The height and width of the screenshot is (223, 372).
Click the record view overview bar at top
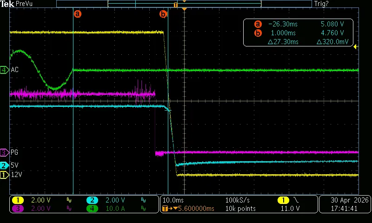point(184,4)
